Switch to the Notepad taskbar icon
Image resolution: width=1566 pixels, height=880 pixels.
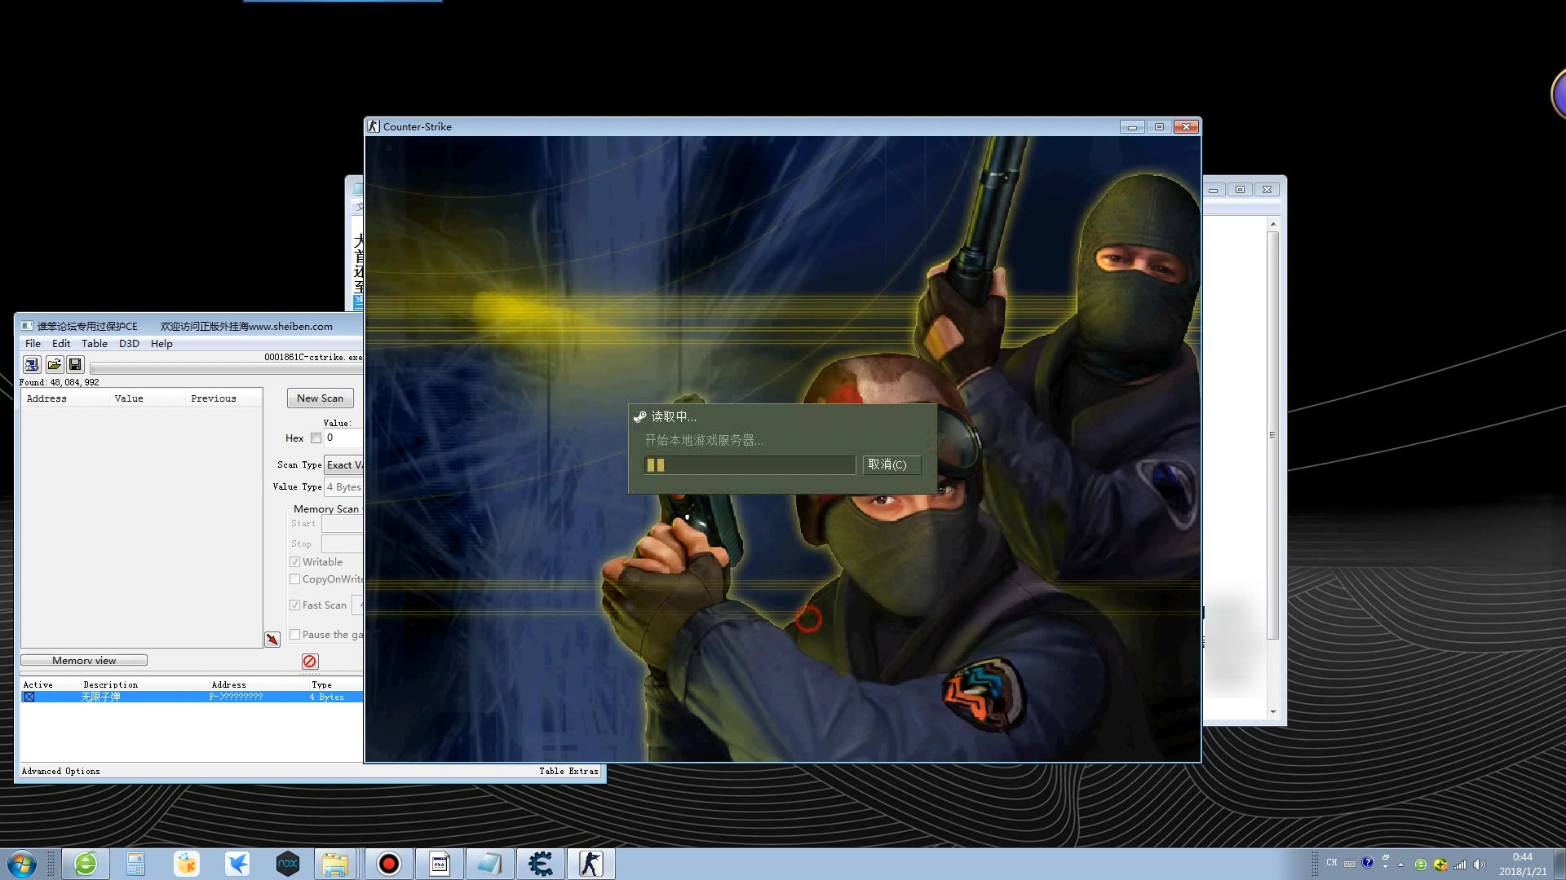[490, 864]
